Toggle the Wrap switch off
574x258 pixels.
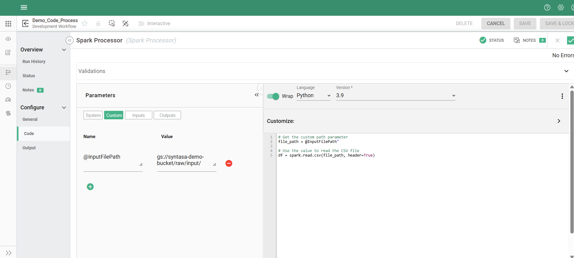point(273,96)
